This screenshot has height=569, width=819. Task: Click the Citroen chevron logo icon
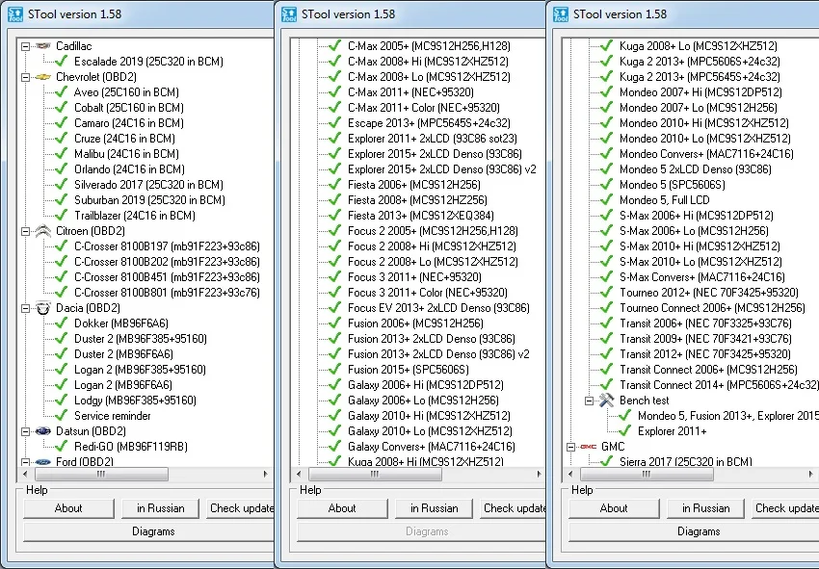(43, 231)
